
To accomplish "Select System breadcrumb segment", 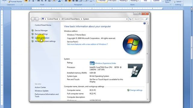I will 86,19.
